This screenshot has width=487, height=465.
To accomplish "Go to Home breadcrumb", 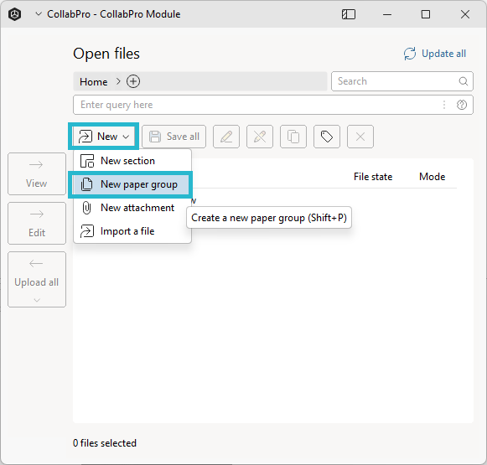I will coord(94,81).
